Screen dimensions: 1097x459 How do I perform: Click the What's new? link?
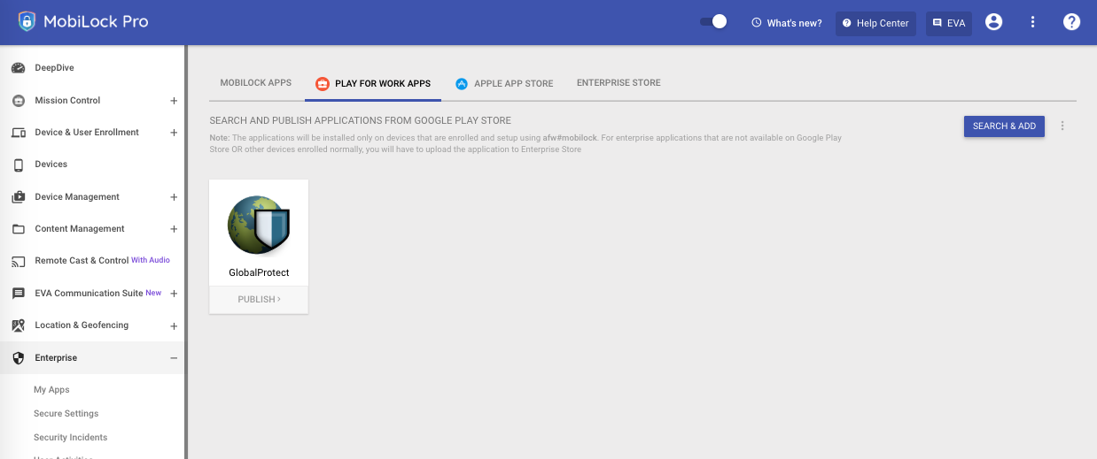coord(794,23)
